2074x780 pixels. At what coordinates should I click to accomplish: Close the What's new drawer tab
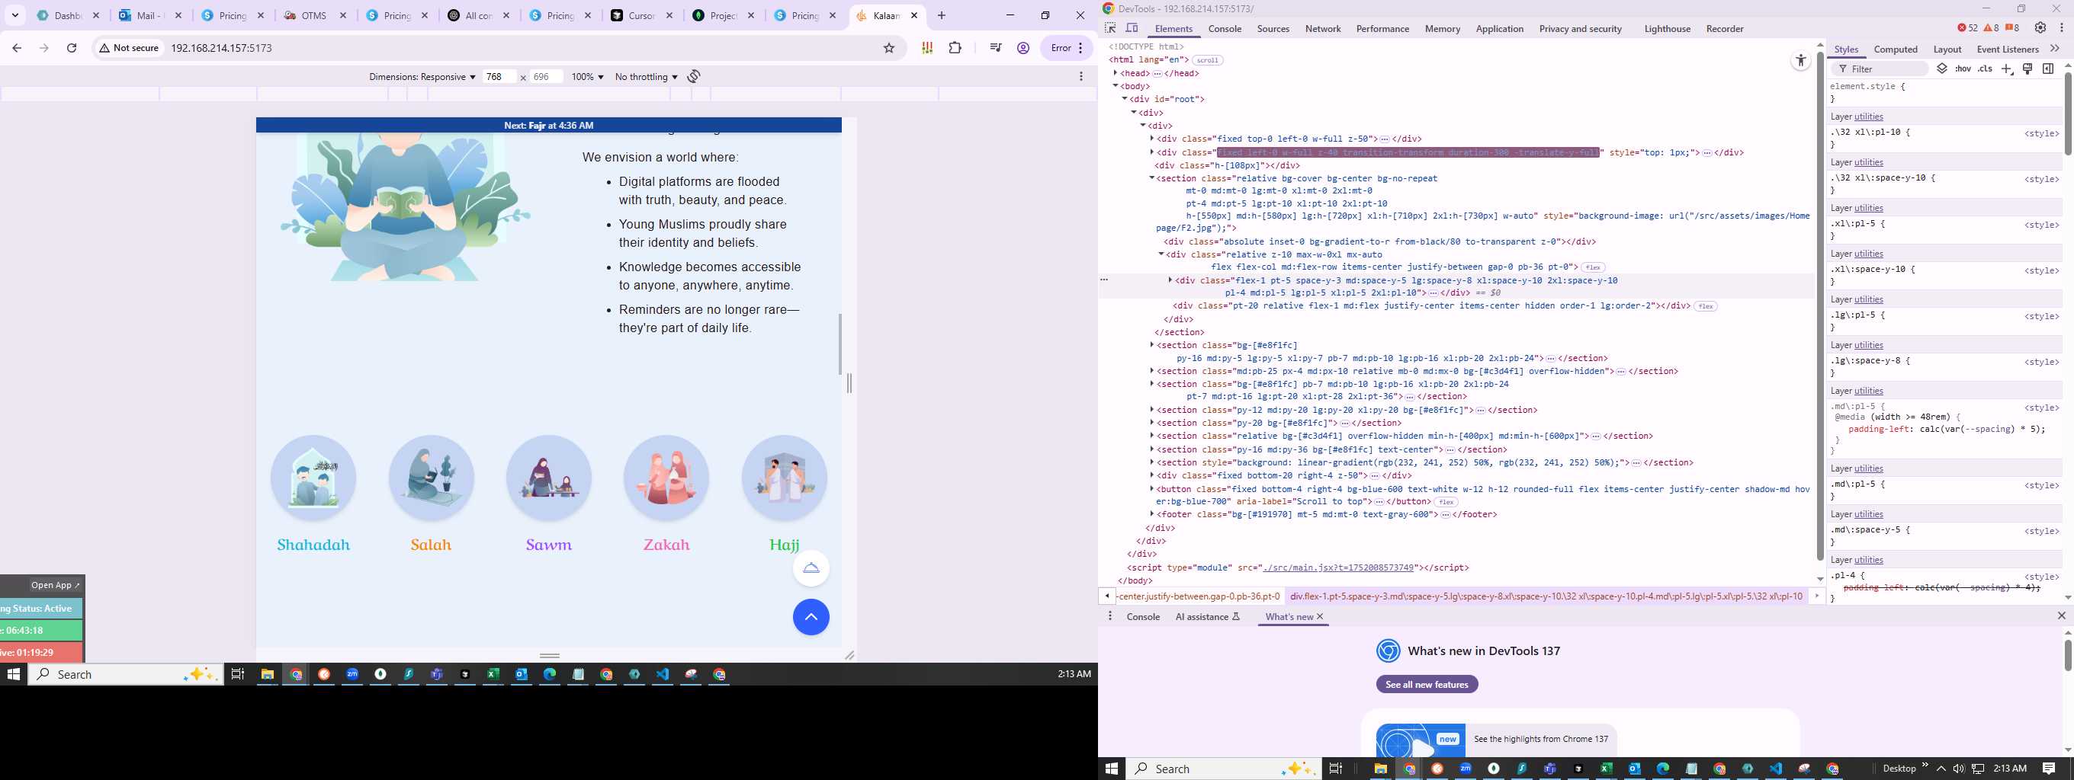(x=1320, y=617)
